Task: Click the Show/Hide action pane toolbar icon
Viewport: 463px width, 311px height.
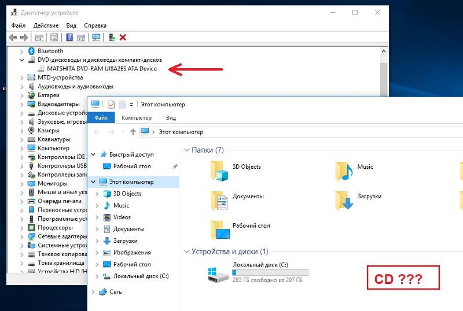Action: coord(81,38)
